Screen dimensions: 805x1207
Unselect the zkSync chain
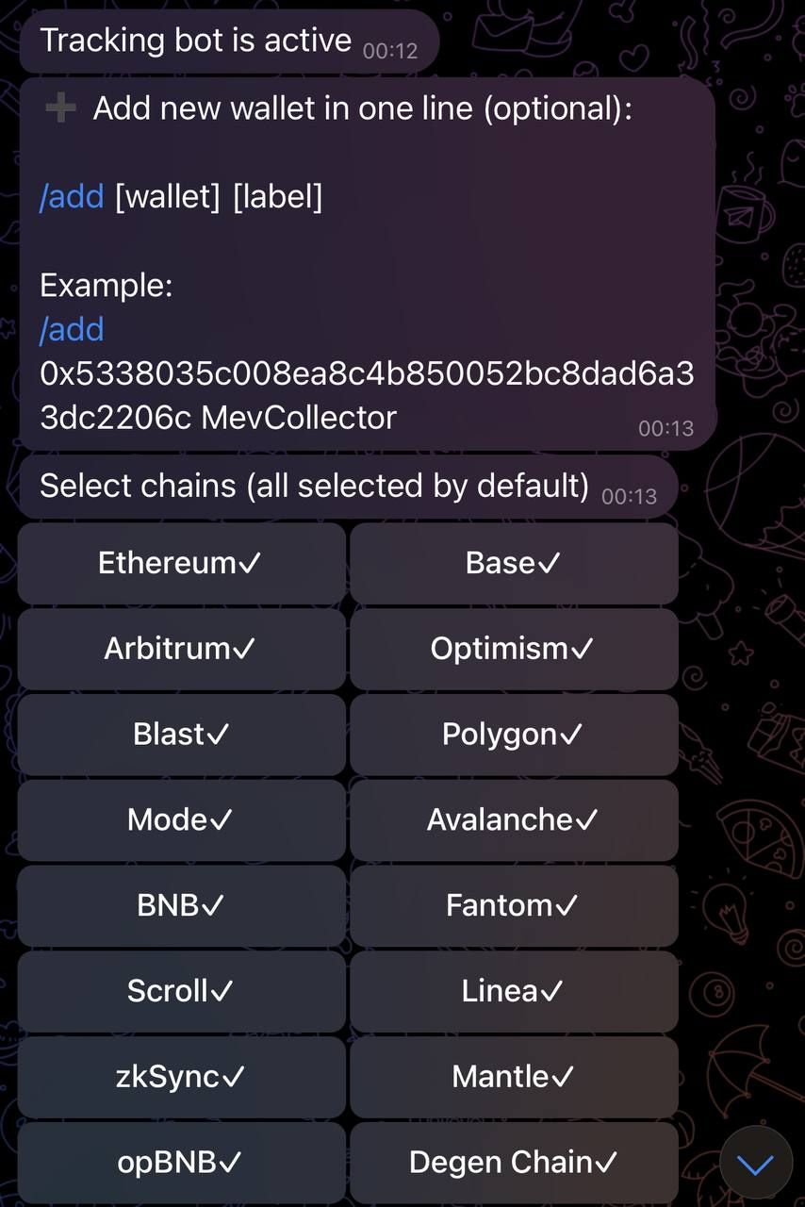(x=180, y=1076)
